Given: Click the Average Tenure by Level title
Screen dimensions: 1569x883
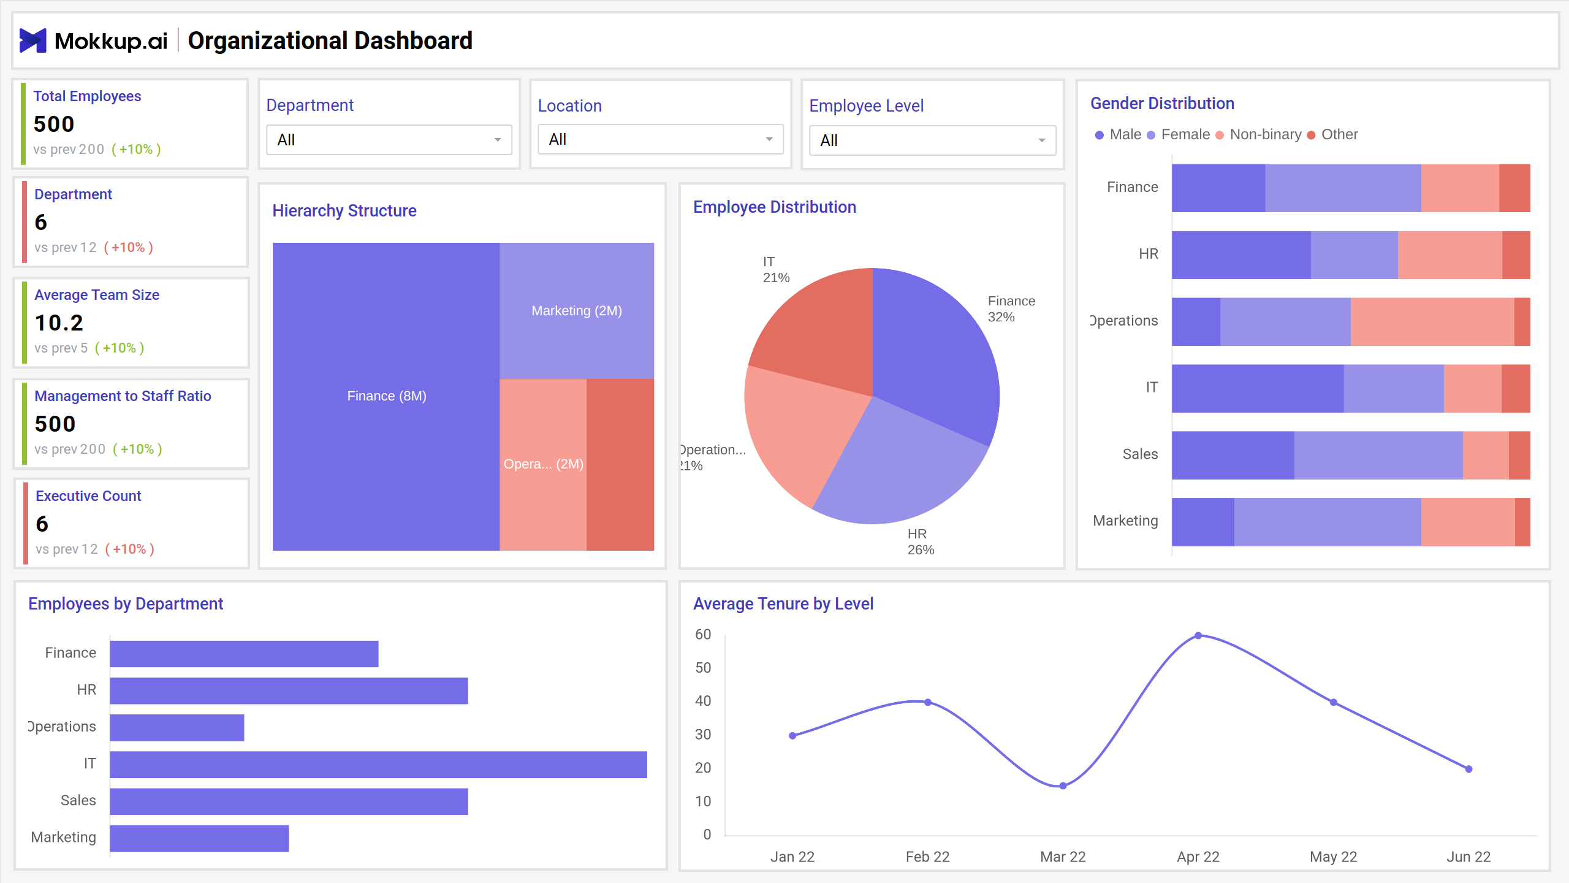Looking at the screenshot, I should 783,604.
